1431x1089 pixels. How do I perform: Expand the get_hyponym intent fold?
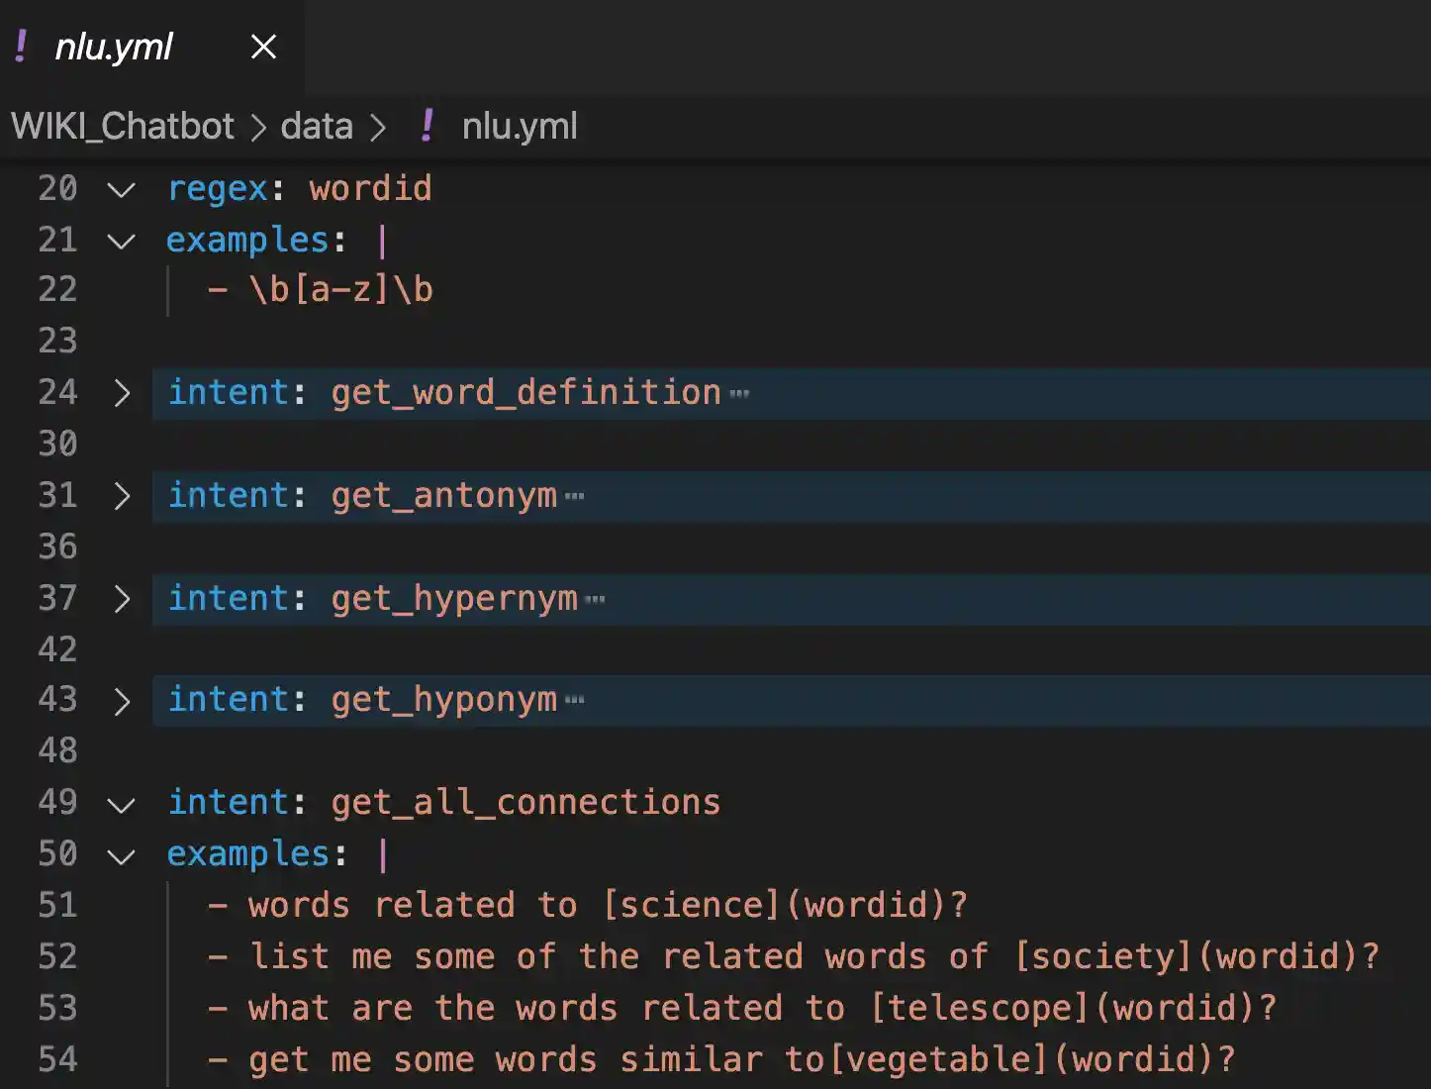pos(122,701)
